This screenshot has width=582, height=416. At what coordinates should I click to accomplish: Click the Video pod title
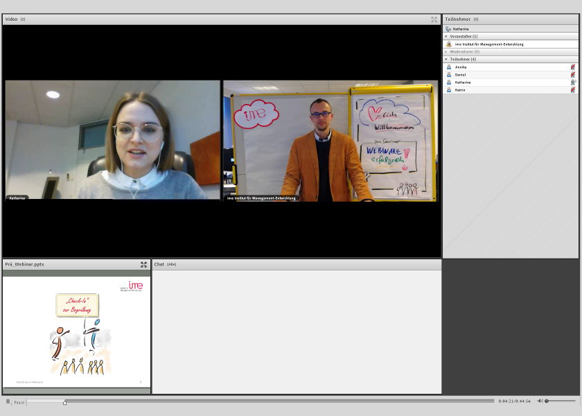[11, 19]
